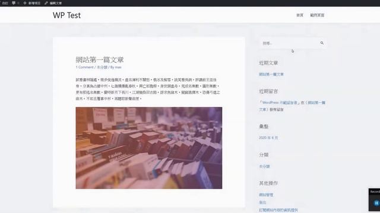Open the post title 網站第一篇文章 heading
This screenshot has width=380, height=213.
[100, 60]
